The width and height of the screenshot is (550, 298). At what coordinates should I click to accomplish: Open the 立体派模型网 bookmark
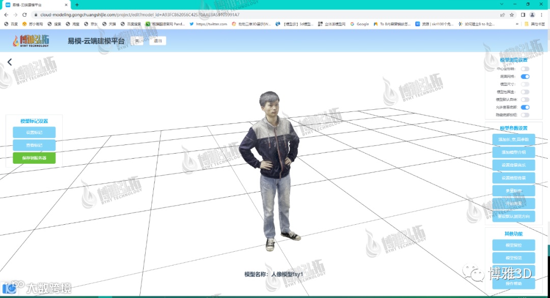(x=332, y=24)
